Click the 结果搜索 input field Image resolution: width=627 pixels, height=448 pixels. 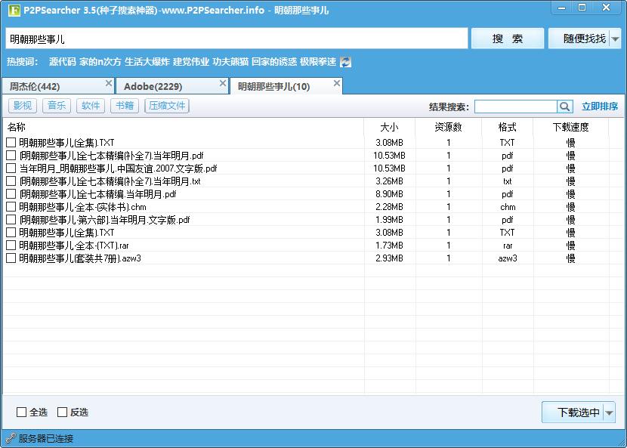coord(516,107)
